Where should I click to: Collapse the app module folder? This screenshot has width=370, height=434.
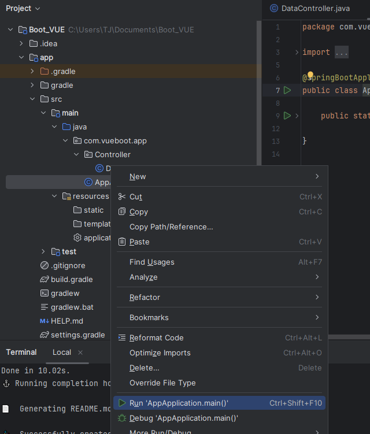(x=21, y=57)
